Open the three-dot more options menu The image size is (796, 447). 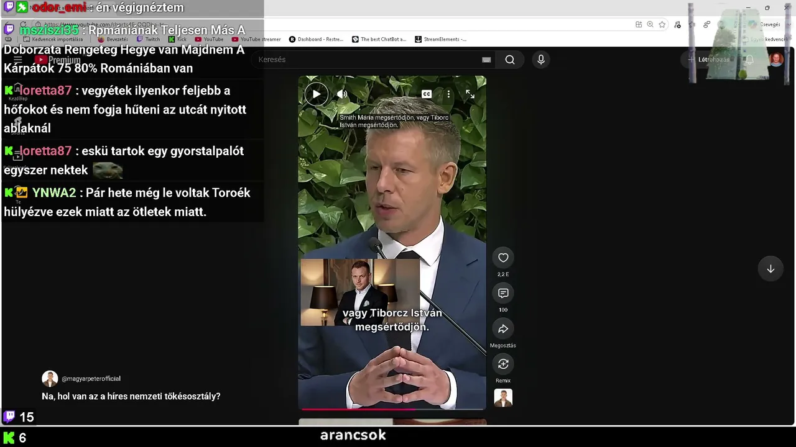point(448,94)
